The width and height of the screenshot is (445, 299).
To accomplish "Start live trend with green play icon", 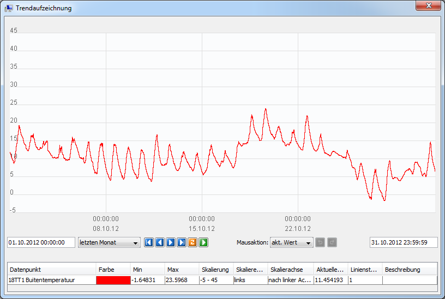I will click(x=203, y=242).
